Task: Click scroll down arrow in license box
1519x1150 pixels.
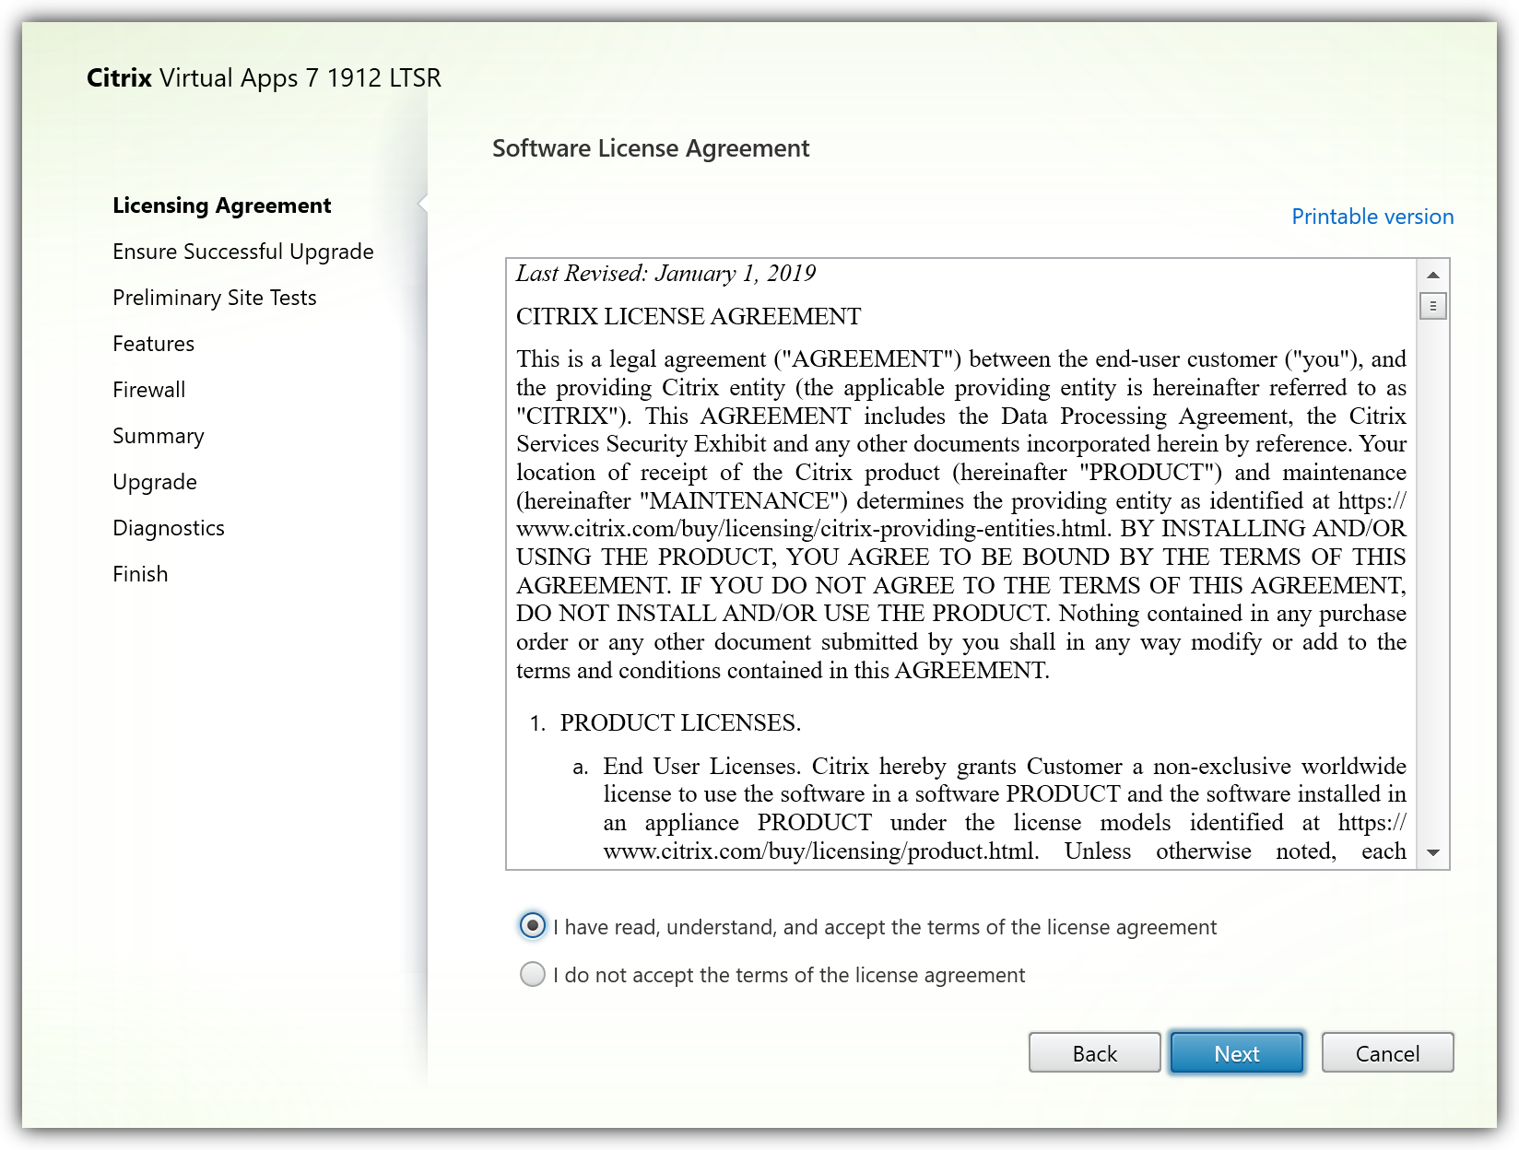Action: click(x=1432, y=852)
